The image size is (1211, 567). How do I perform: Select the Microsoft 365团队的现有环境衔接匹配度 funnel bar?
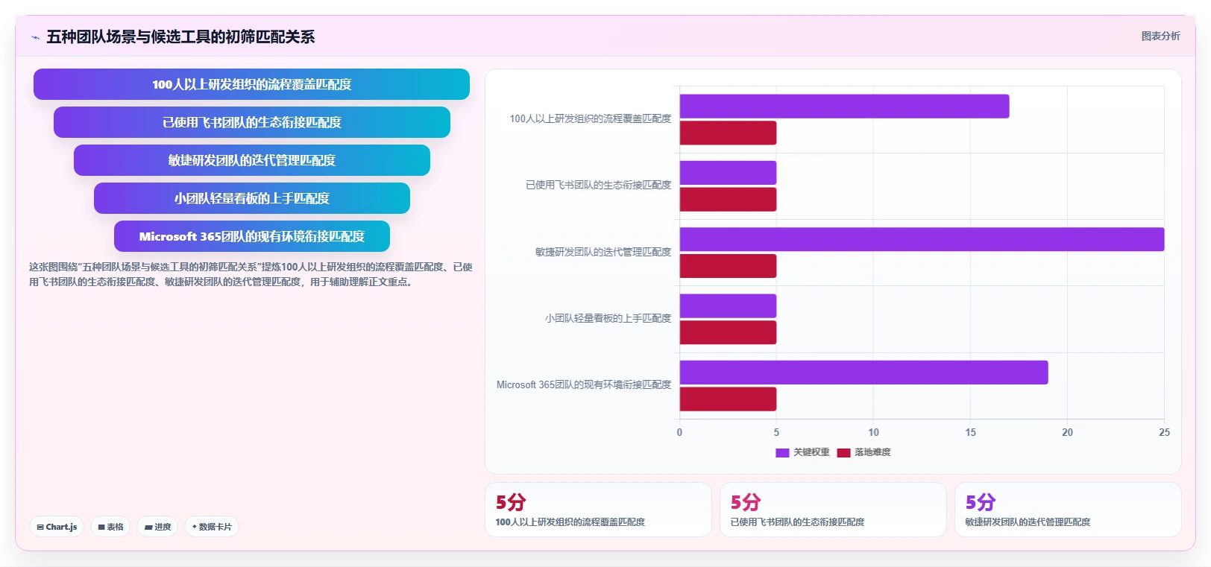click(252, 236)
